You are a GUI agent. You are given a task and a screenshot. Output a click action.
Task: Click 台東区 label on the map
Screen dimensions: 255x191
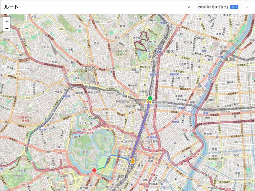164,52
